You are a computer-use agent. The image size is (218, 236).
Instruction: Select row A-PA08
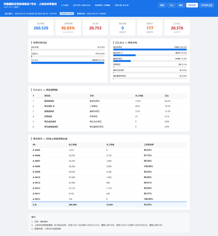(109, 166)
